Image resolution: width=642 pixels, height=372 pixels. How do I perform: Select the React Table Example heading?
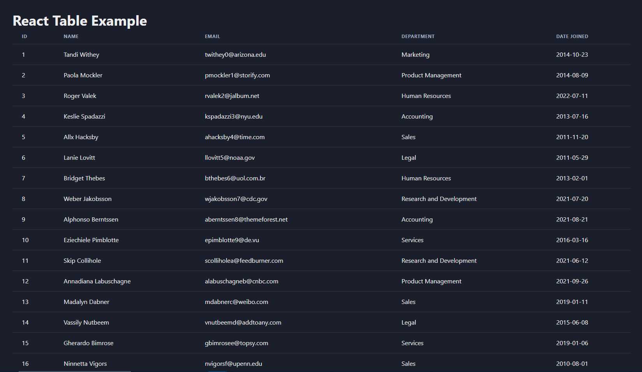(80, 21)
